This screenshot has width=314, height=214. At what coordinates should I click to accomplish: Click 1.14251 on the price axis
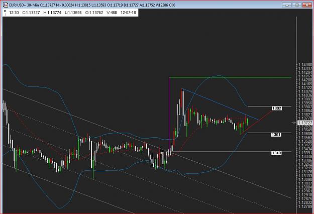(x=305, y=76)
